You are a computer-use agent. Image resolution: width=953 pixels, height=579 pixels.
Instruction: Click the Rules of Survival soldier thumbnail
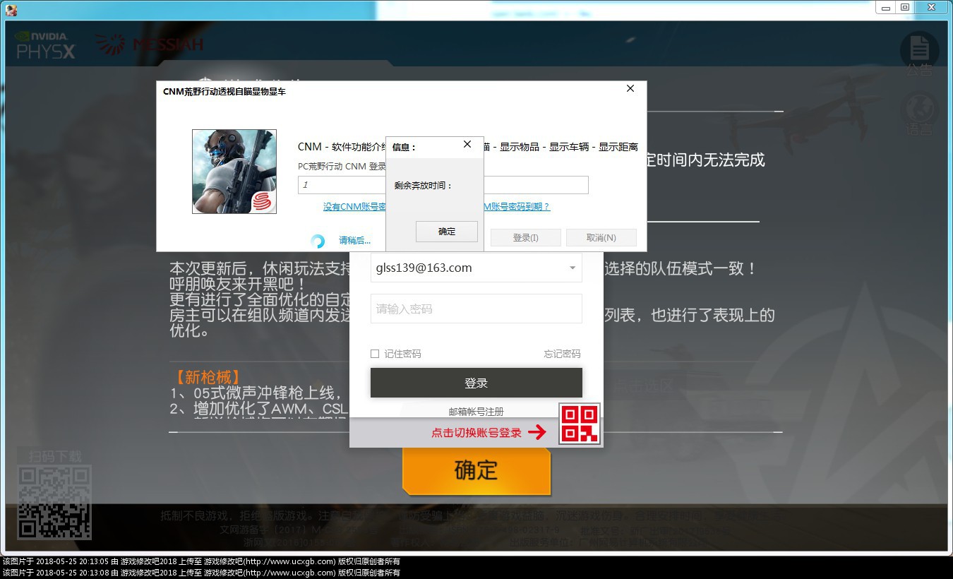click(x=234, y=172)
